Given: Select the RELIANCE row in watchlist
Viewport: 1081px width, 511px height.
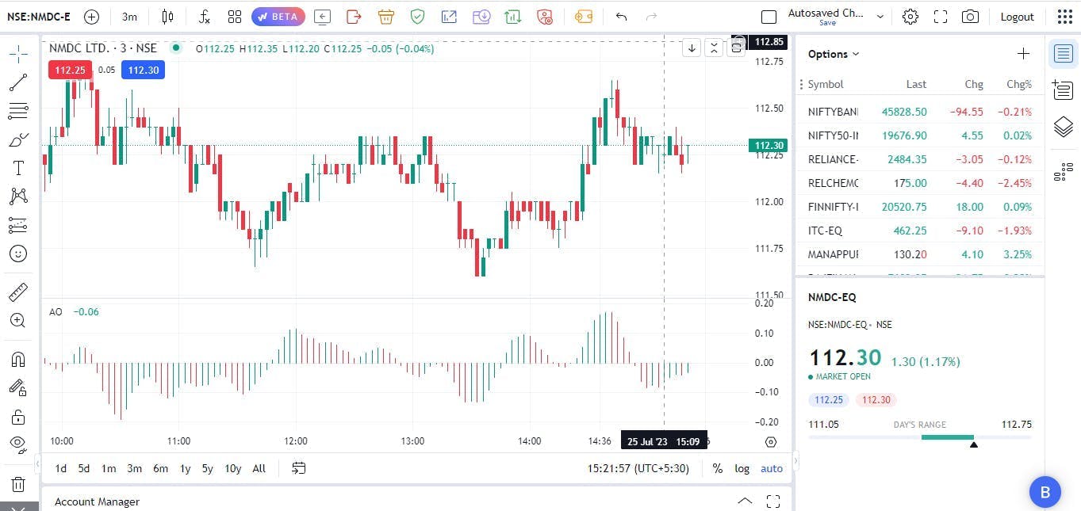Looking at the screenshot, I should [x=920, y=159].
